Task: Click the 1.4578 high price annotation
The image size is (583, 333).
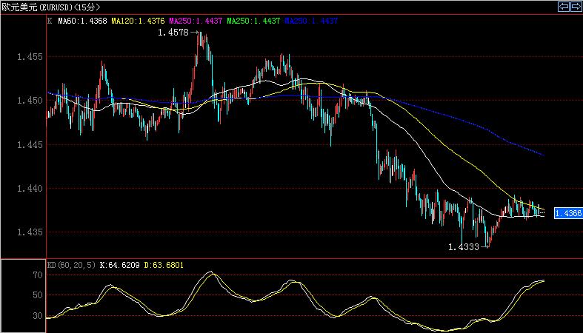Action: click(x=173, y=33)
